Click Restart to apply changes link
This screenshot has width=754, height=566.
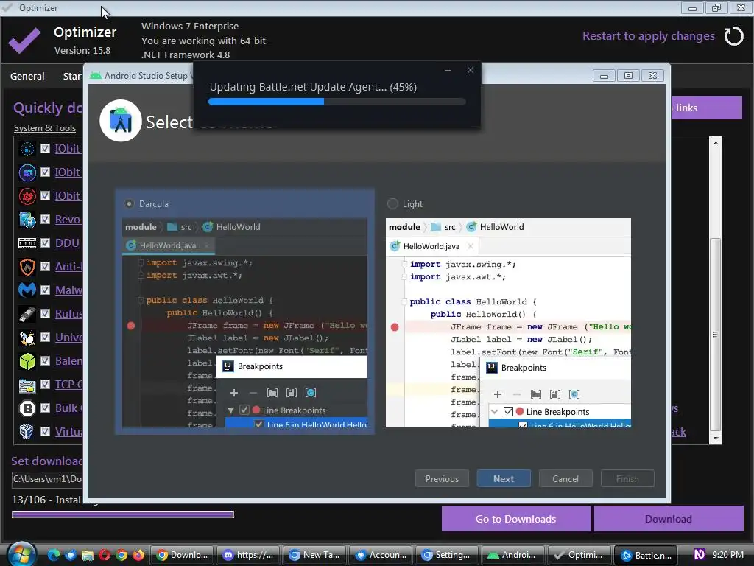tap(648, 36)
